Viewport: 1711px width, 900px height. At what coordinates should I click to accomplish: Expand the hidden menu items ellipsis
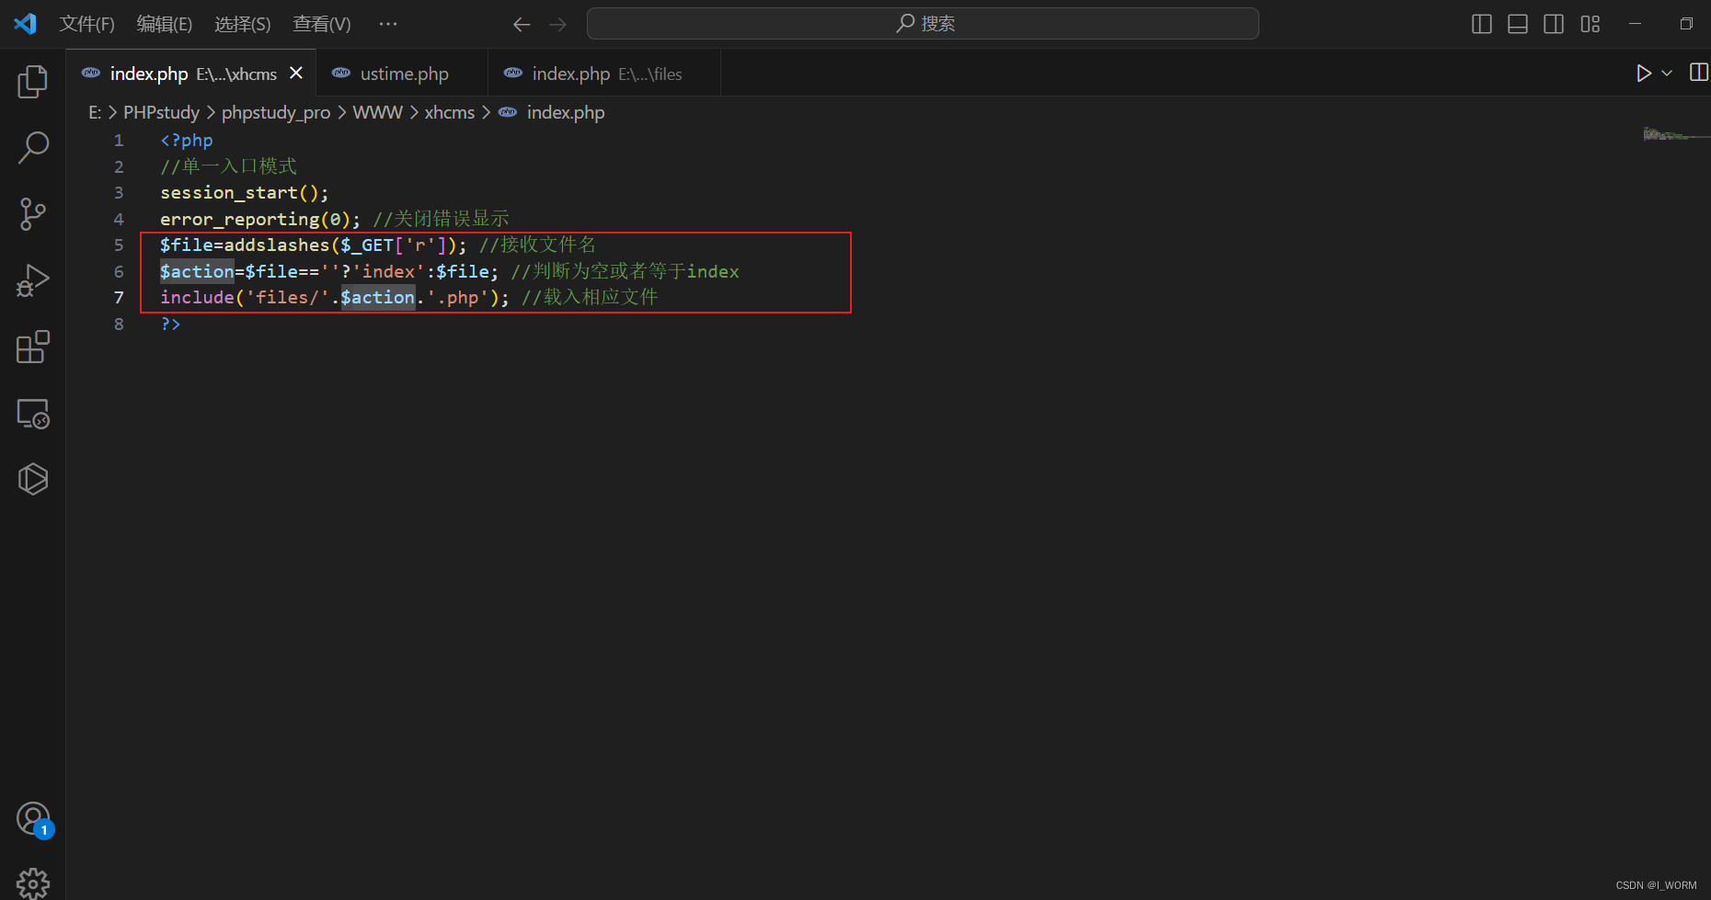(x=388, y=24)
